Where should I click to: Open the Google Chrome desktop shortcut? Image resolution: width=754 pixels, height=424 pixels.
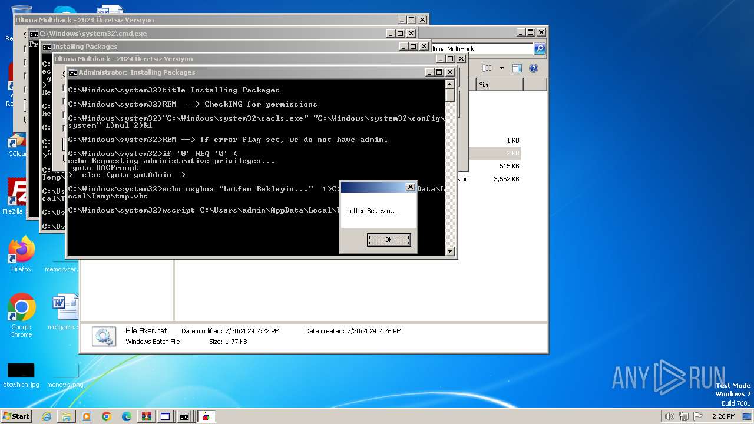pos(21,315)
